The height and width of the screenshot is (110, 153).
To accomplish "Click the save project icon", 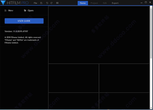I will click(41, 3).
